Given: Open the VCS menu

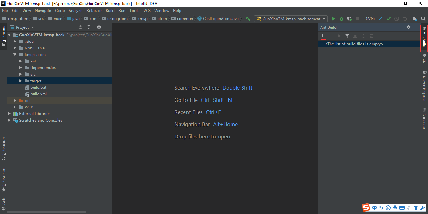Looking at the screenshot, I should click(x=147, y=10).
